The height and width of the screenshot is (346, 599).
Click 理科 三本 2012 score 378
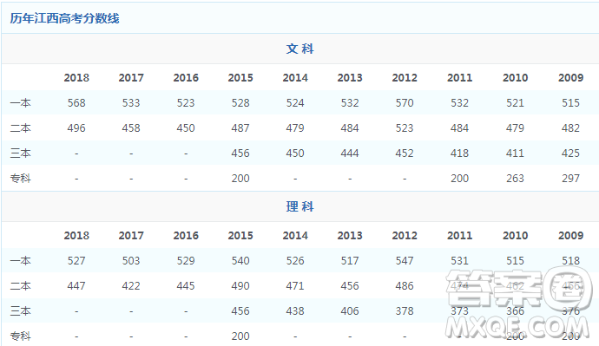405,311
